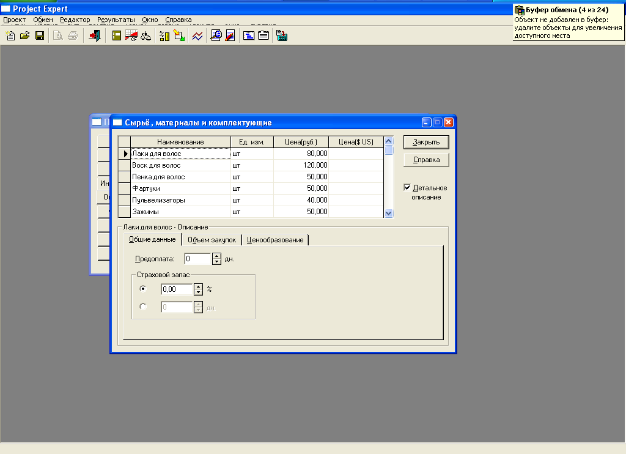626x454 pixels.
Task: Click the calculator icon at toolbar end
Action: (x=282, y=36)
